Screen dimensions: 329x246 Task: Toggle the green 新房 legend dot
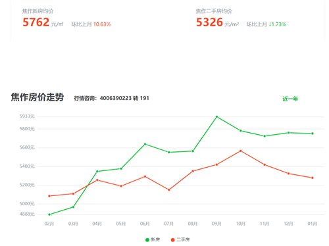coord(147,240)
